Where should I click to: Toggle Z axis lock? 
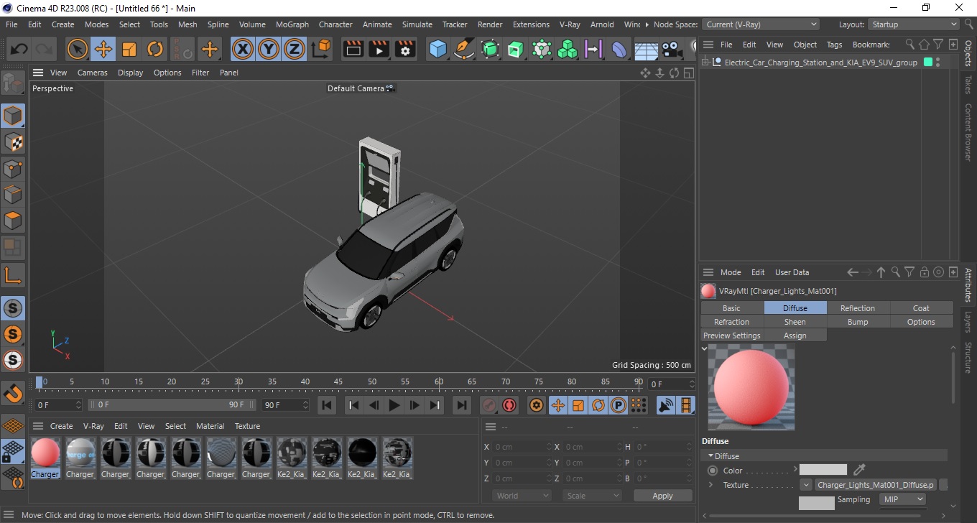pos(295,50)
